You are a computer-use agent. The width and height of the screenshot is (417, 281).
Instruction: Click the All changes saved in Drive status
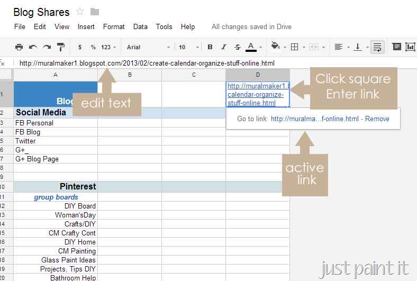251,26
